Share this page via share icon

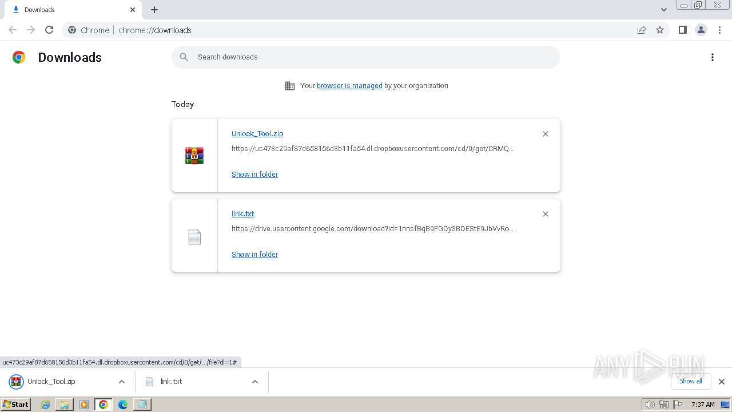coord(642,30)
